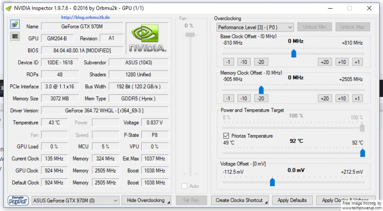The image size is (383, 211).
Task: Toggle the Priorize Temperature checkbox
Action: pos(226,136)
